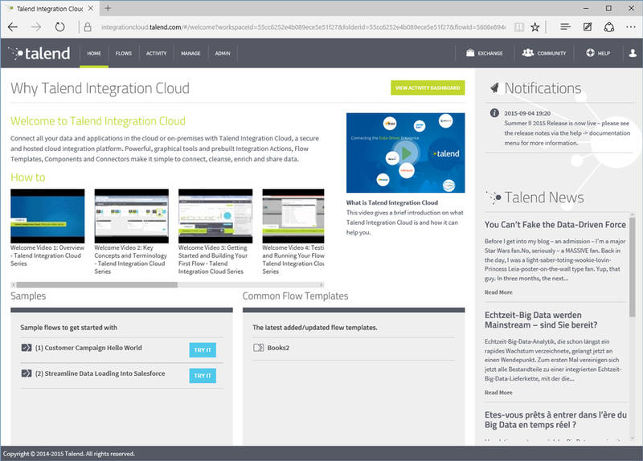643x461 pixels.
Task: Click the browser share icon
Action: click(609, 27)
